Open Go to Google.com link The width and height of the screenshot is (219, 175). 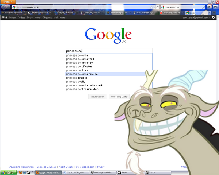[x=85, y=167]
